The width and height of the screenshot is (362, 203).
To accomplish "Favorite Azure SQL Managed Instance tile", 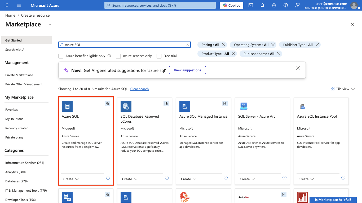I will tap(226, 178).
